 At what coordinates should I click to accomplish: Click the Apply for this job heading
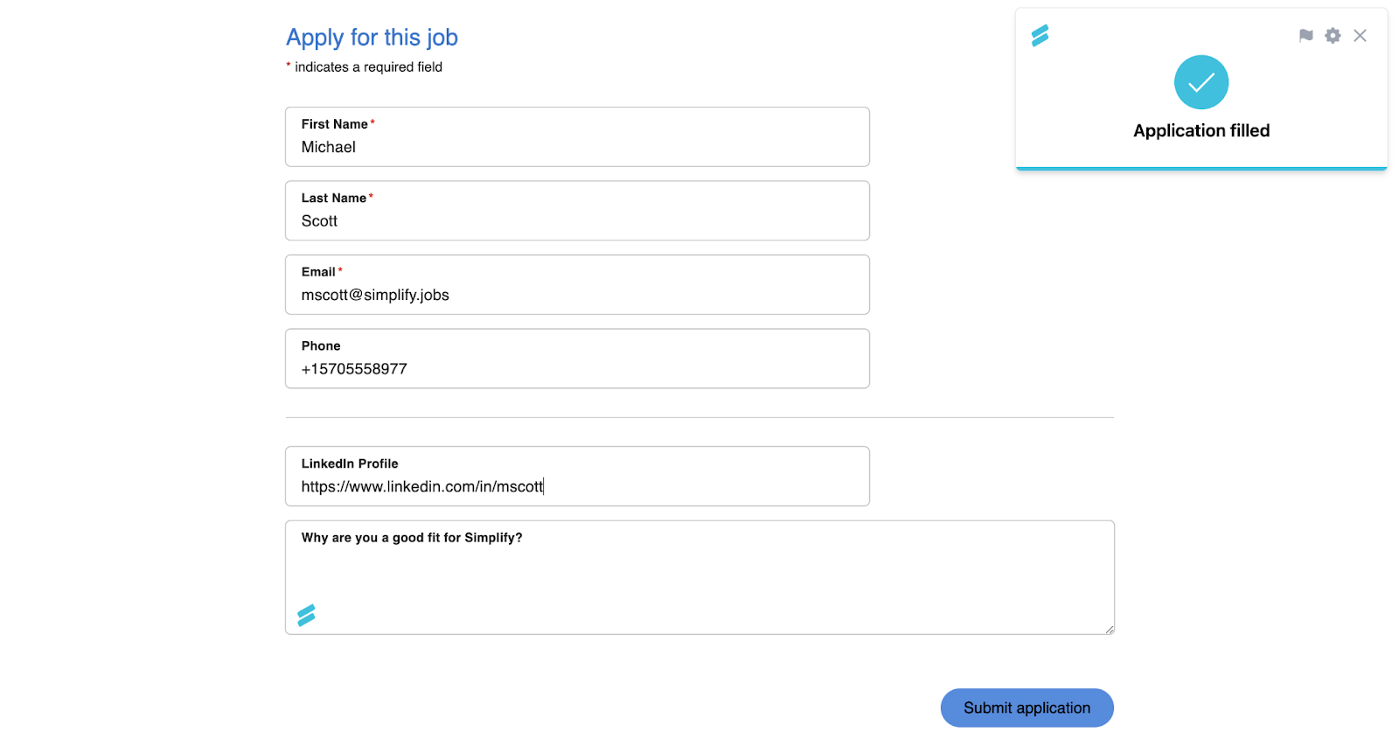click(x=372, y=38)
